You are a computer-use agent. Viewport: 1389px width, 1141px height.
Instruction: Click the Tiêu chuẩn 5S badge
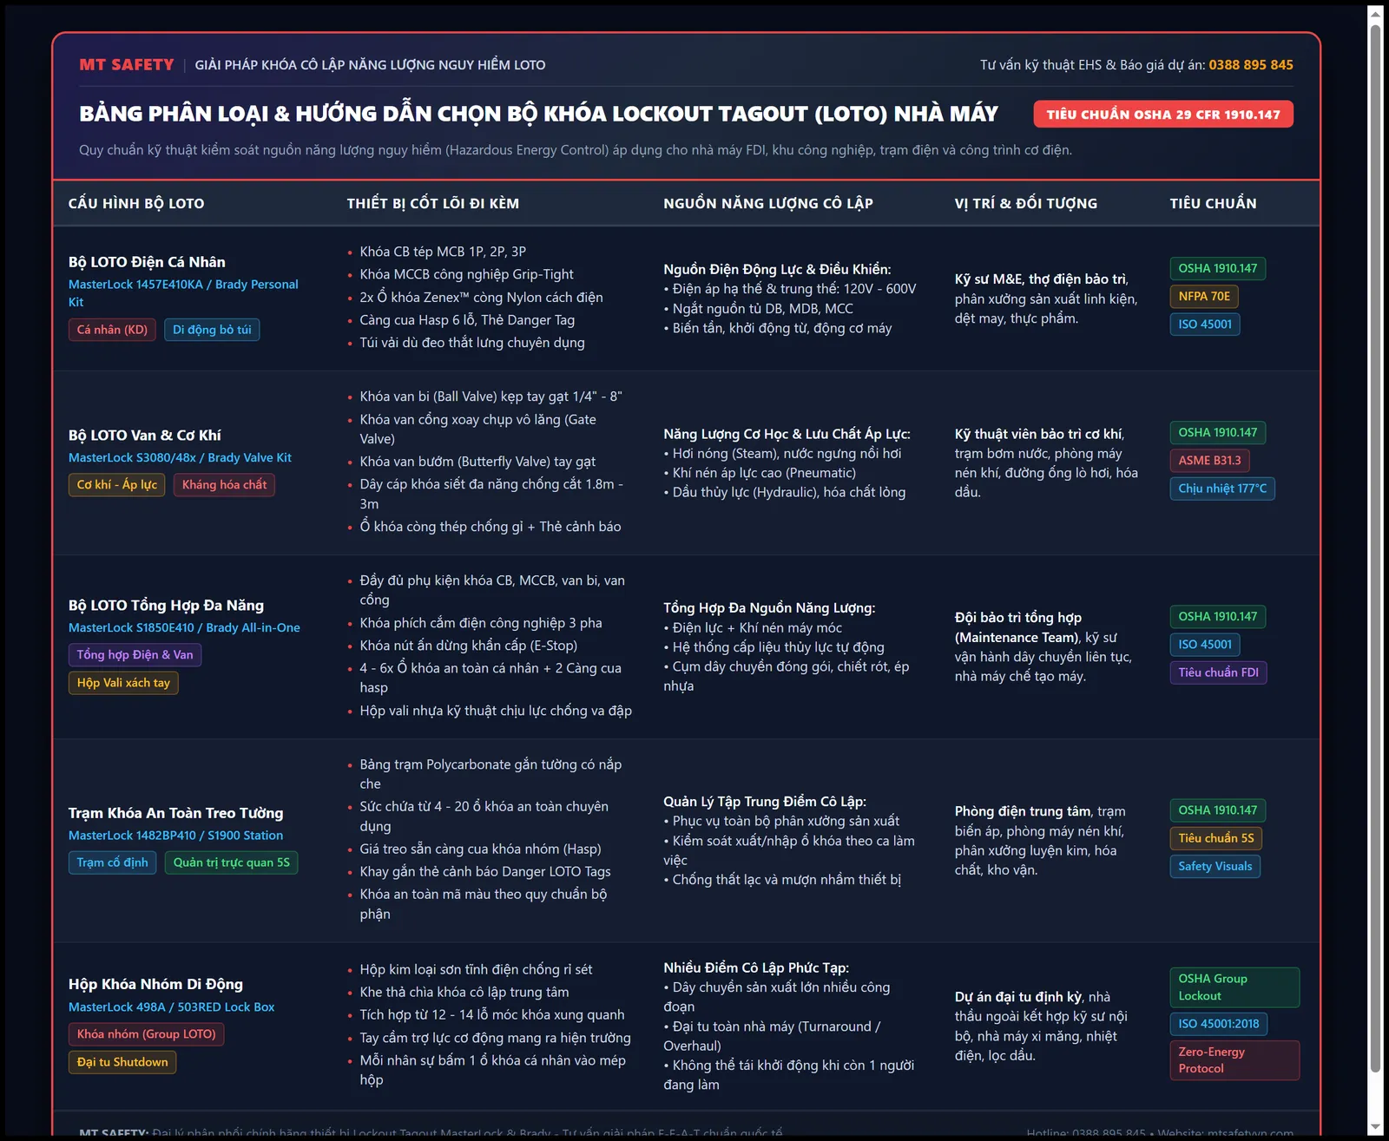click(1216, 838)
